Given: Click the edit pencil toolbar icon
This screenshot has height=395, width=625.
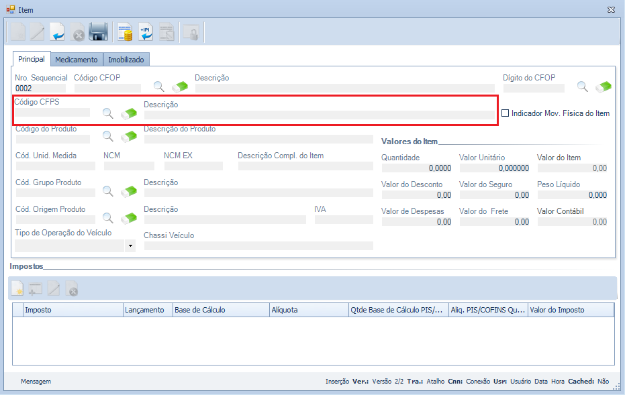Looking at the screenshot, I should click(37, 32).
